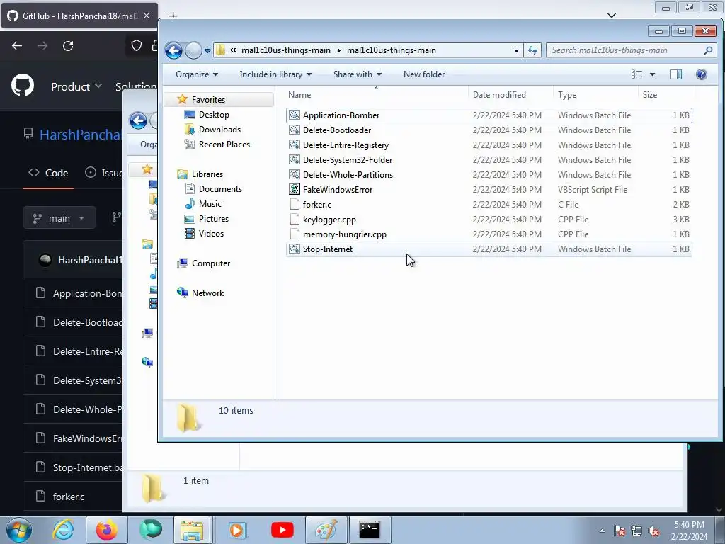Click the Forward arrow in Explorer front window

(193, 50)
